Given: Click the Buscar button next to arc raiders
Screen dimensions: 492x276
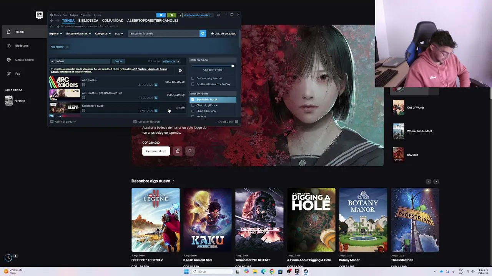Looking at the screenshot, I should [x=118, y=61].
